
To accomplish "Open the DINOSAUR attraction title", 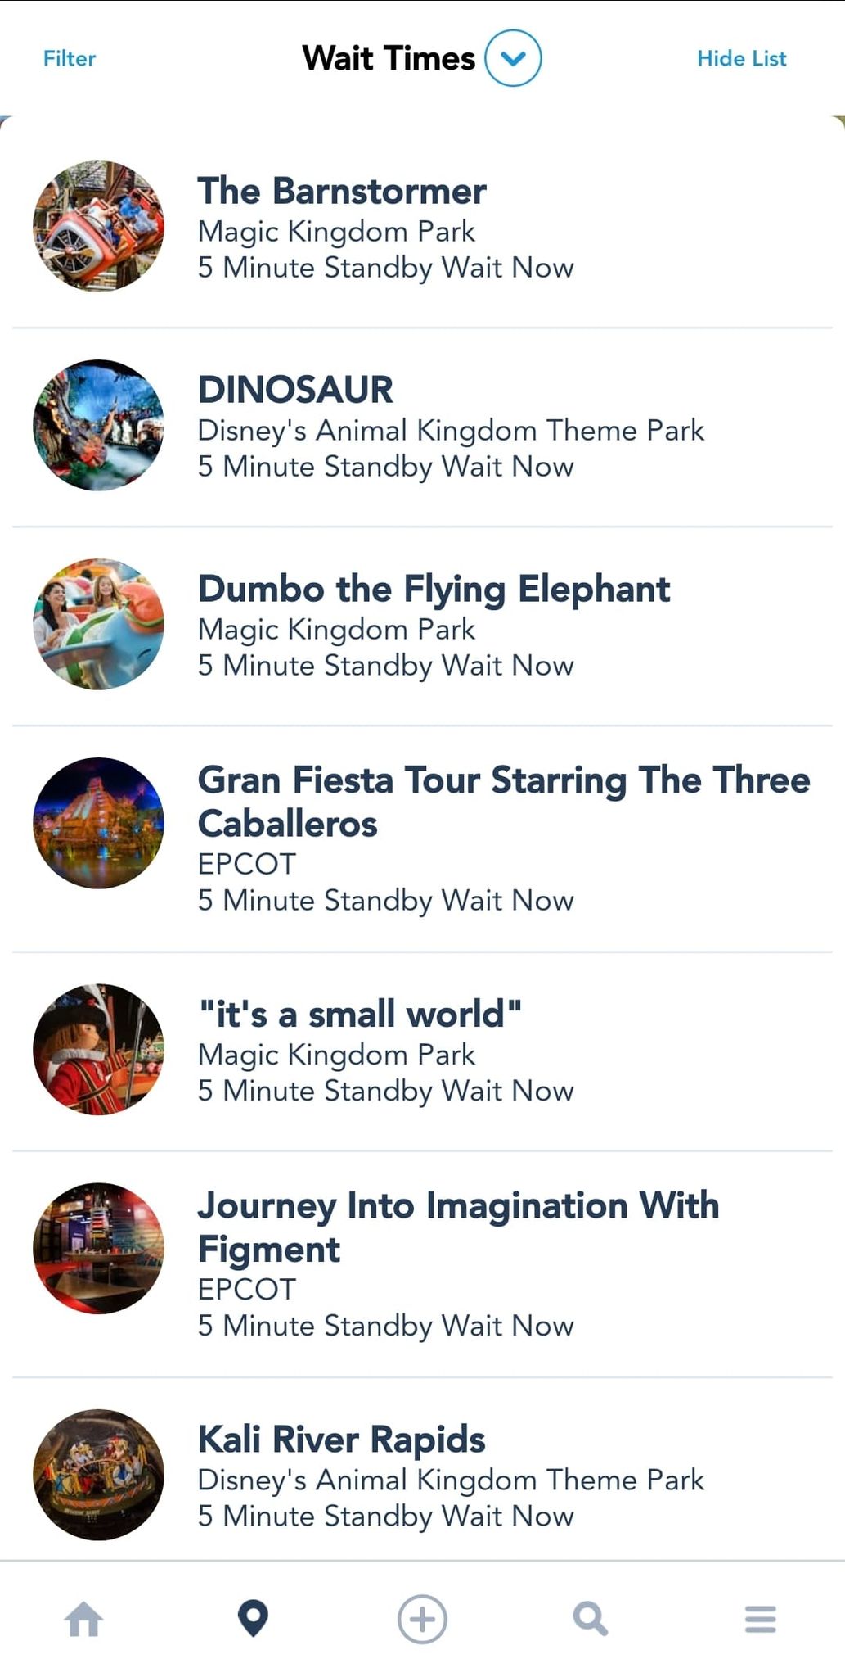I will pos(295,390).
